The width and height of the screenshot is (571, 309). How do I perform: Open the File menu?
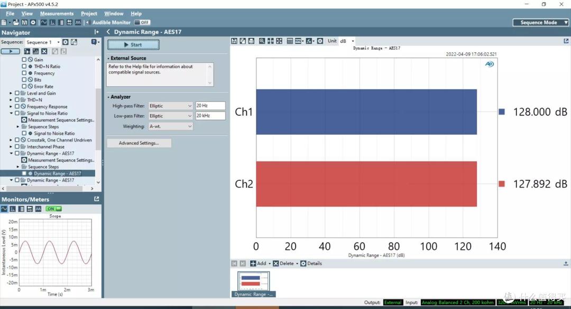click(x=10, y=13)
